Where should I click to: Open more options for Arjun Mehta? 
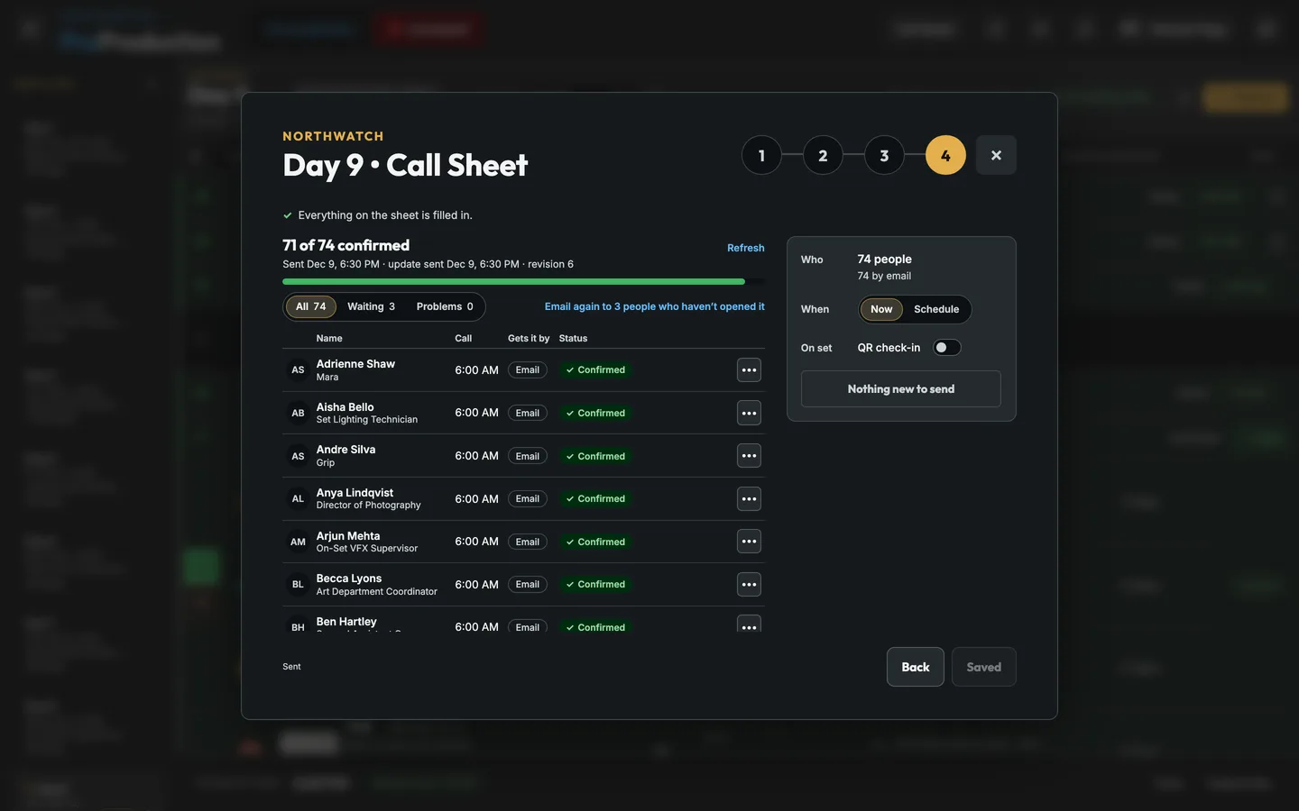749,542
